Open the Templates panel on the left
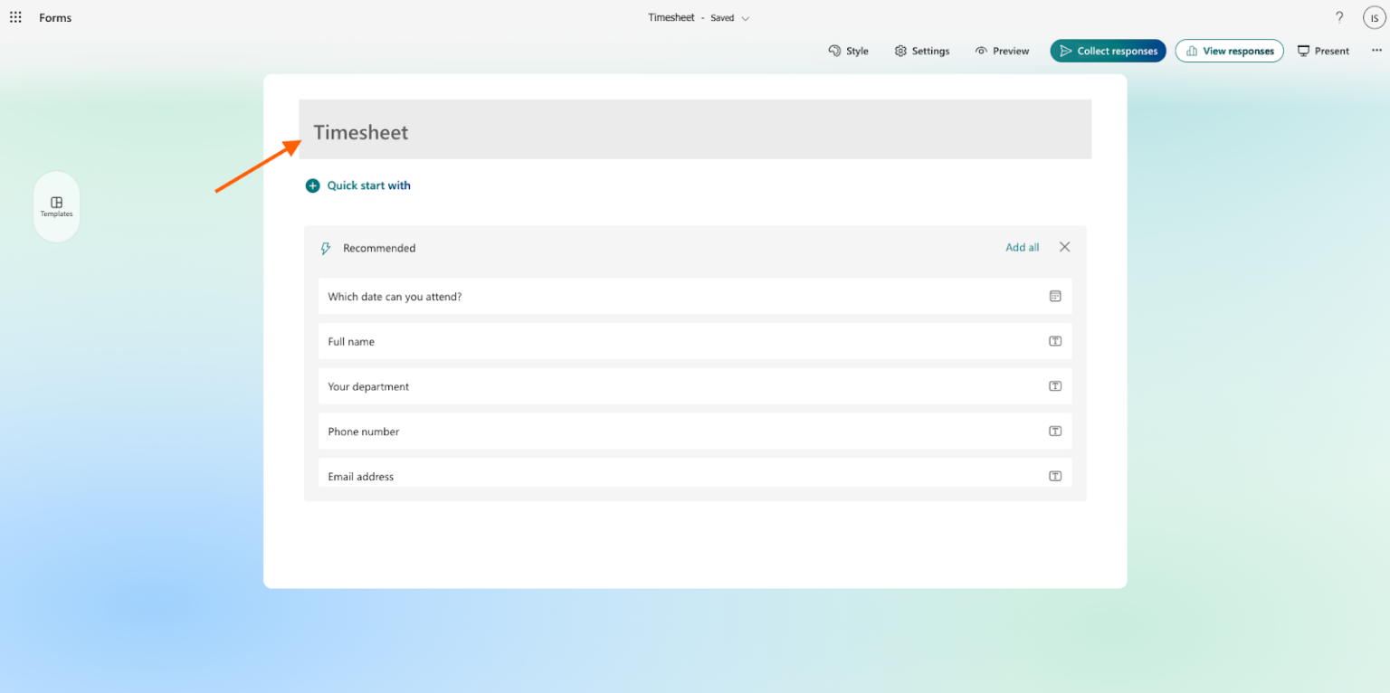 (56, 206)
